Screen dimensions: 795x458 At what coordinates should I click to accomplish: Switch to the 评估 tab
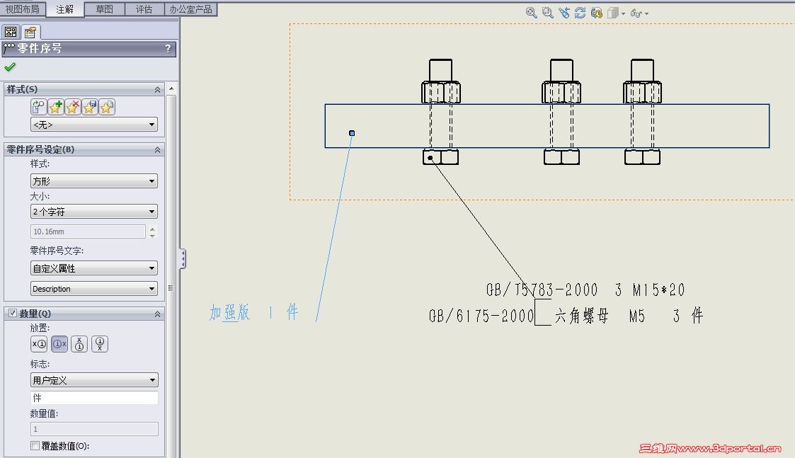click(x=144, y=9)
